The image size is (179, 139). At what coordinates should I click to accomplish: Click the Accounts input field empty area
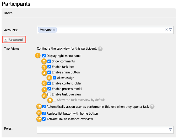tap(110, 30)
